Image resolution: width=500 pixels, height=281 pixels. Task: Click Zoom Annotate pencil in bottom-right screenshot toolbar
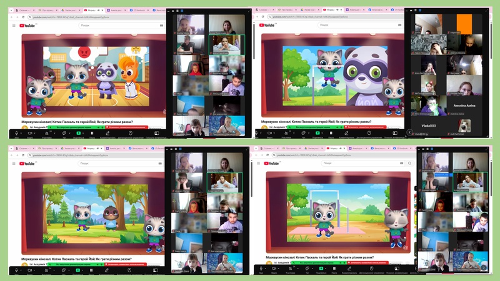[x=349, y=269]
